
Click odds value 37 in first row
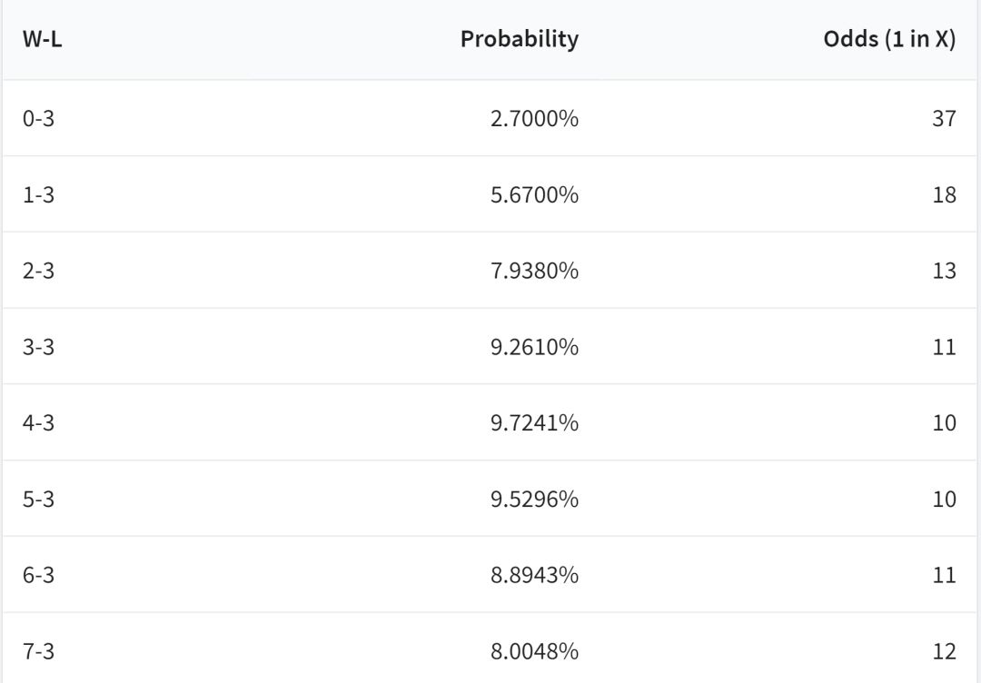[x=944, y=118]
